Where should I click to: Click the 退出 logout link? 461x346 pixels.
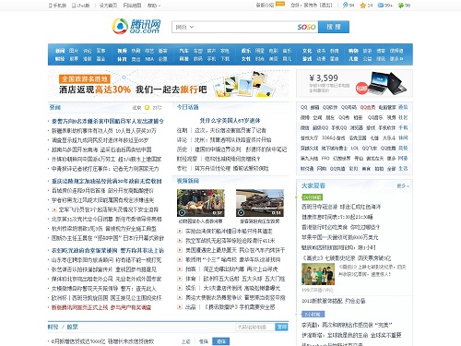coord(325,6)
